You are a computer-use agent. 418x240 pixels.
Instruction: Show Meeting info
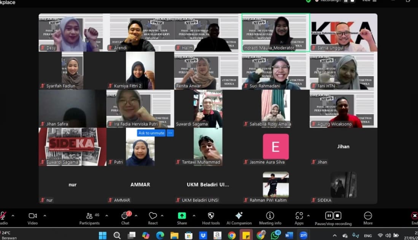tap(270, 216)
